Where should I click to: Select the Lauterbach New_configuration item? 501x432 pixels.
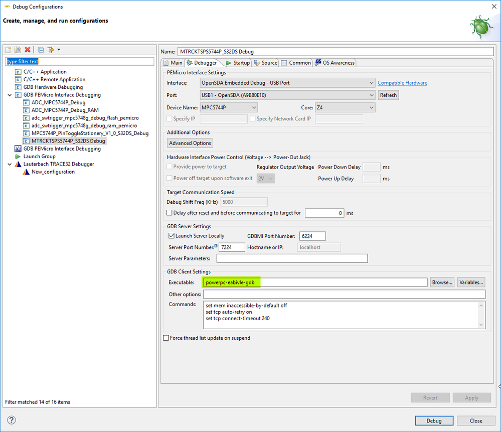pos(53,172)
